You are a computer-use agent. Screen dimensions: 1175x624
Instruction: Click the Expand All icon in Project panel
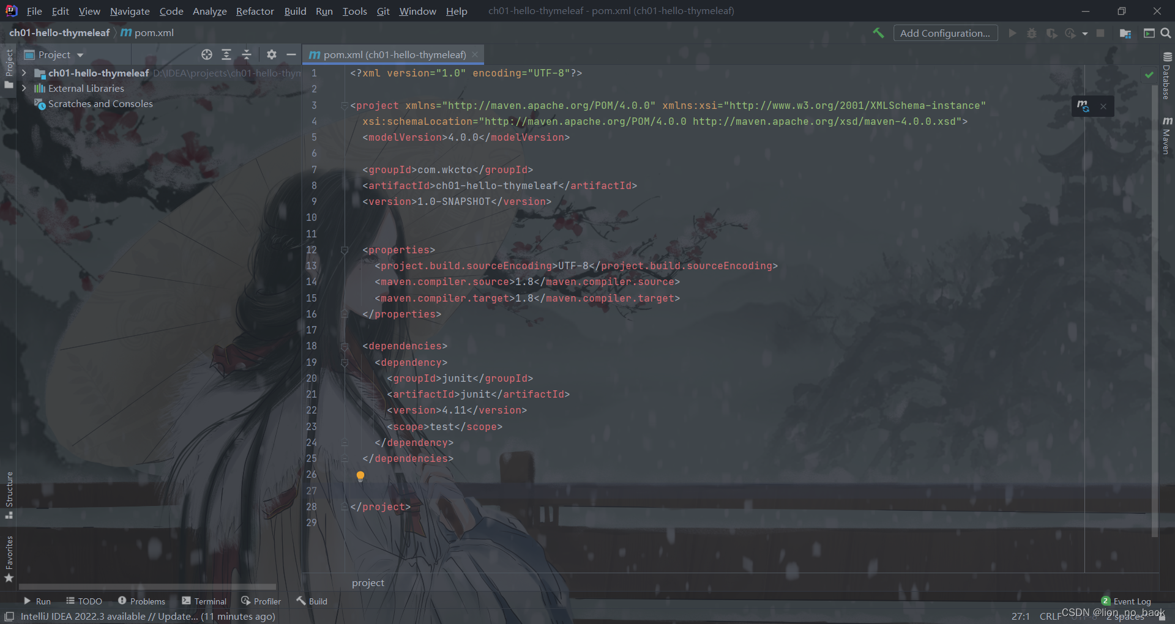pos(226,54)
